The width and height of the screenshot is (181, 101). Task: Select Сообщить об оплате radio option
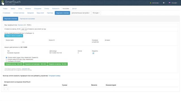7,61
